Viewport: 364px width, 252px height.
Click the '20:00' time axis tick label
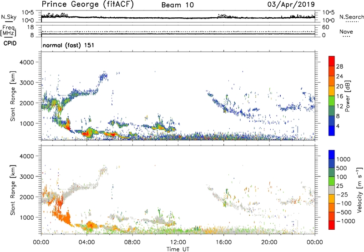coord(269,242)
